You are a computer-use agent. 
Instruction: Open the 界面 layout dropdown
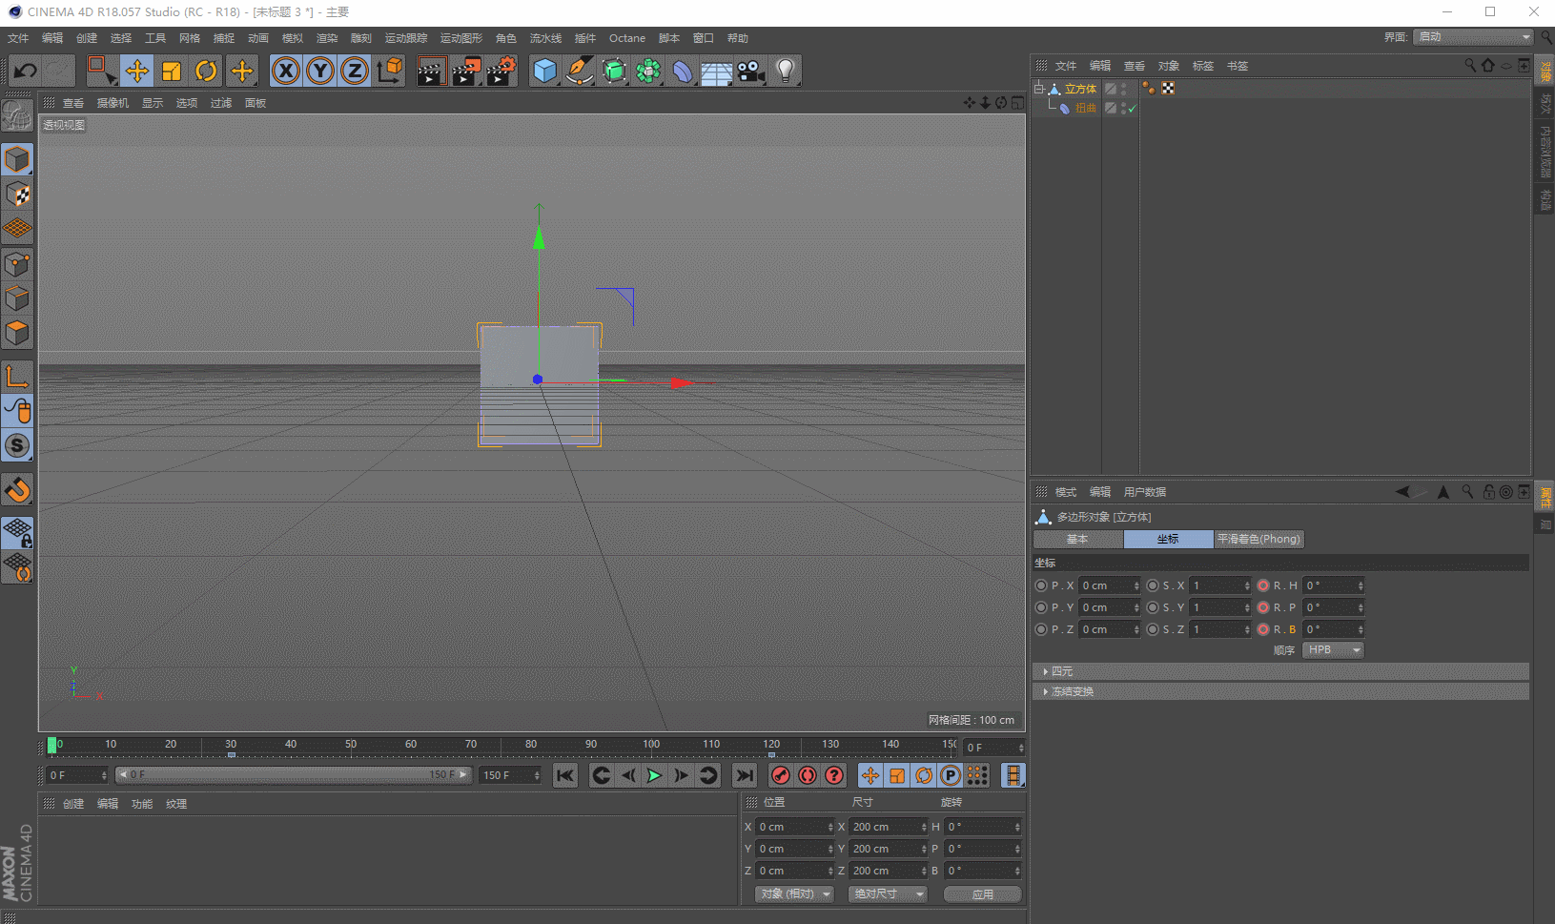pyautogui.click(x=1473, y=37)
